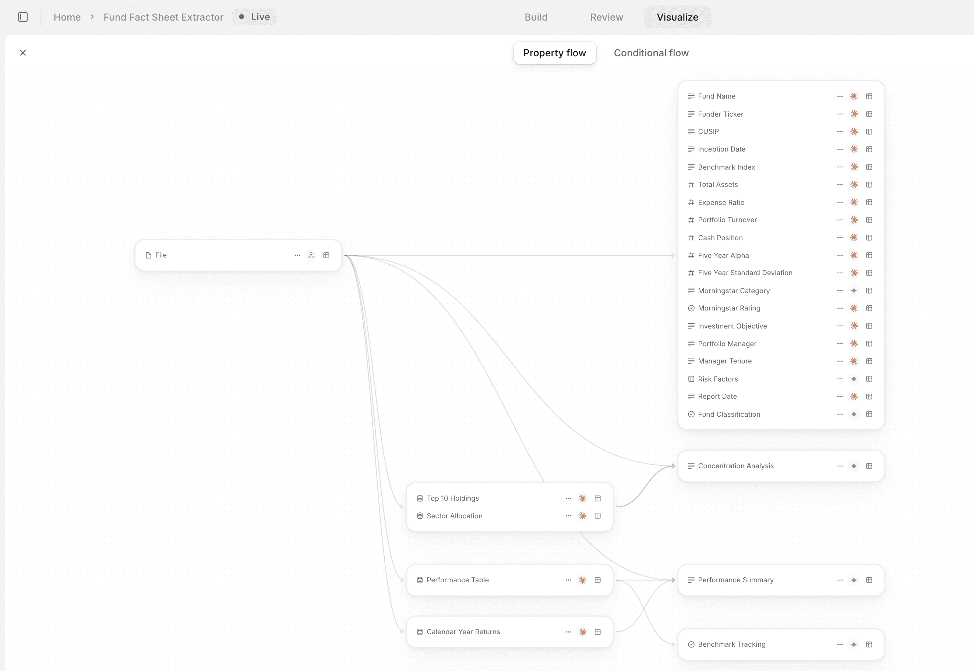Open the table icon next to CUSIP
This screenshot has width=974, height=671.
[x=869, y=131]
